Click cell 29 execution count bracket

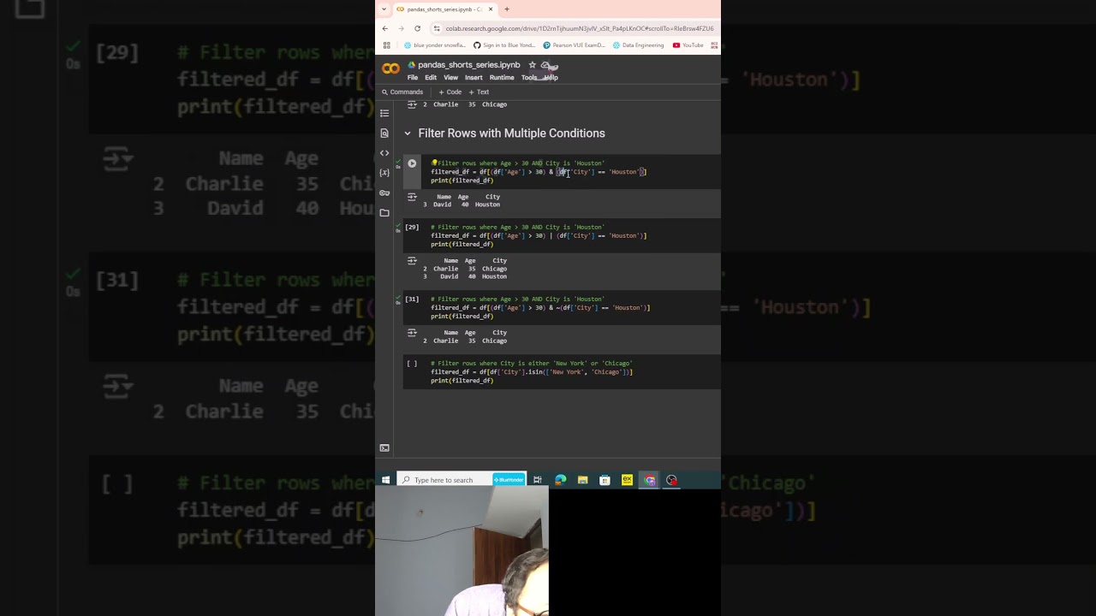(412, 228)
